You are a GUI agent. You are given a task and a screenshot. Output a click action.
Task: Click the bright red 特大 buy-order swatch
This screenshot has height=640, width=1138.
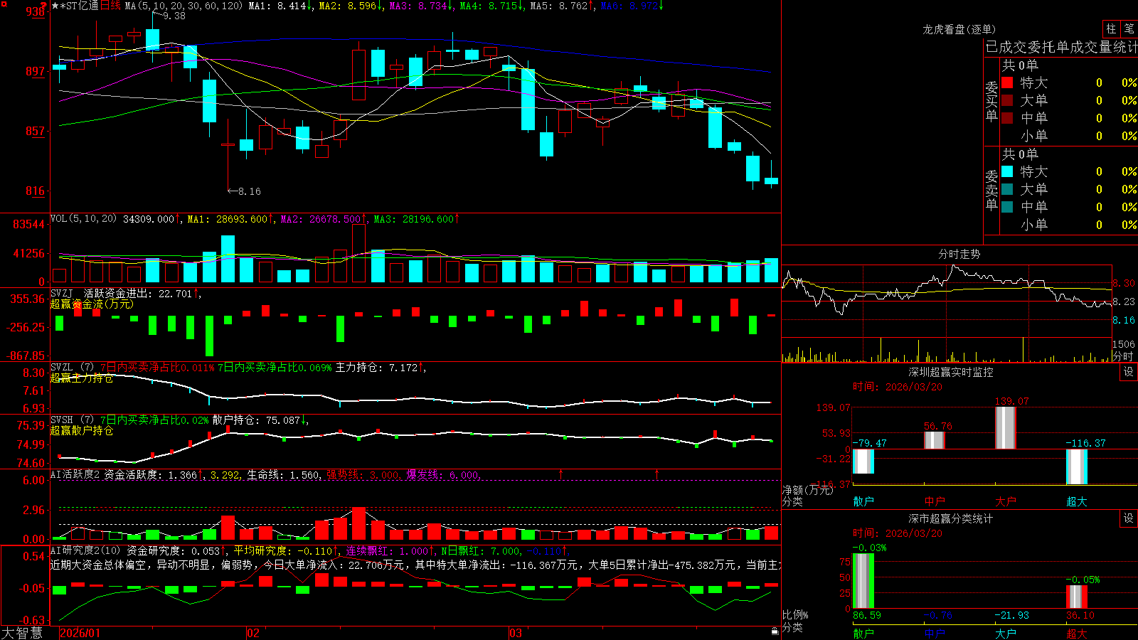pos(1007,82)
